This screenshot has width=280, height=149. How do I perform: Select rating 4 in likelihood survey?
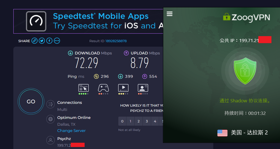click(x=155, y=121)
